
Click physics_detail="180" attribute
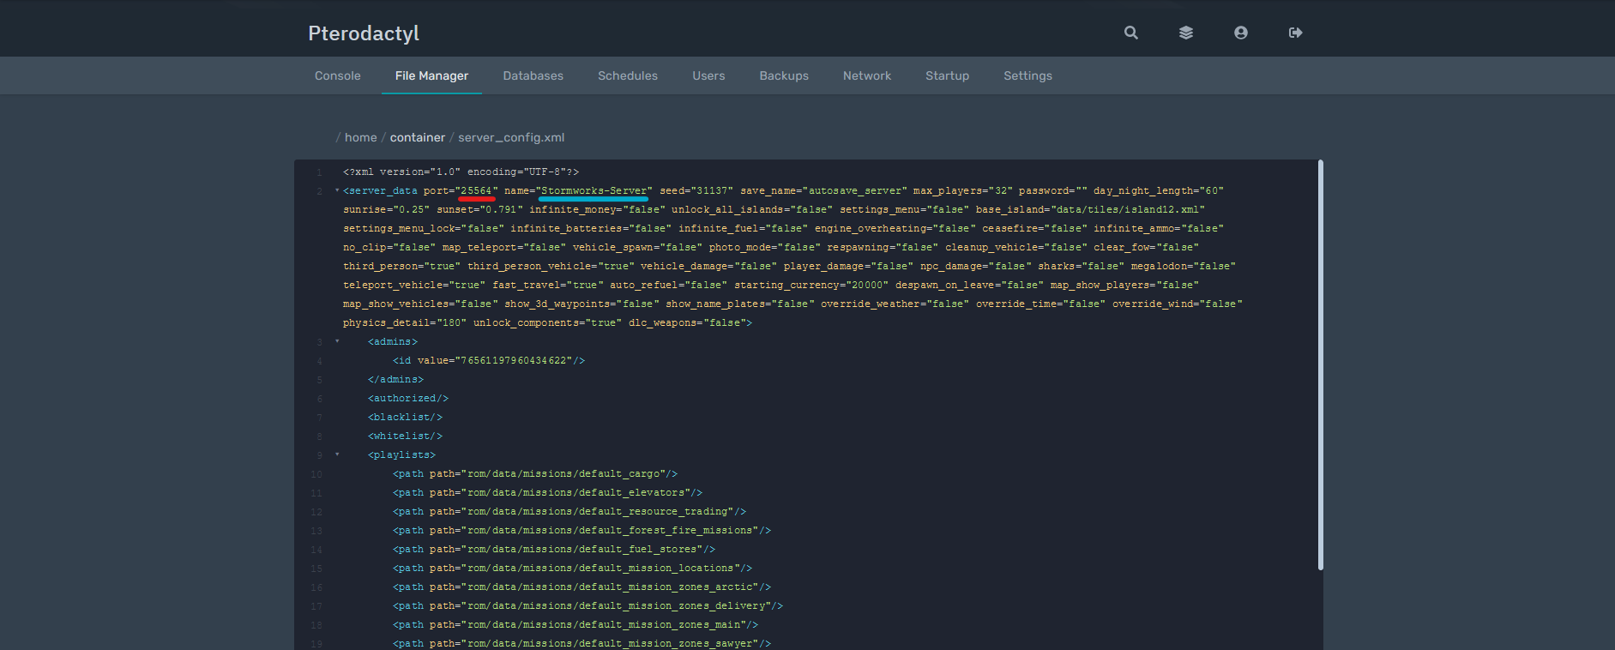click(x=405, y=322)
